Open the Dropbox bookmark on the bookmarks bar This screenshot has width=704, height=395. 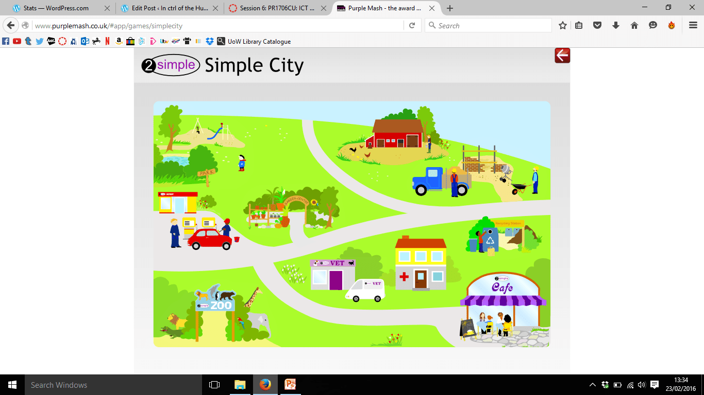tap(209, 41)
